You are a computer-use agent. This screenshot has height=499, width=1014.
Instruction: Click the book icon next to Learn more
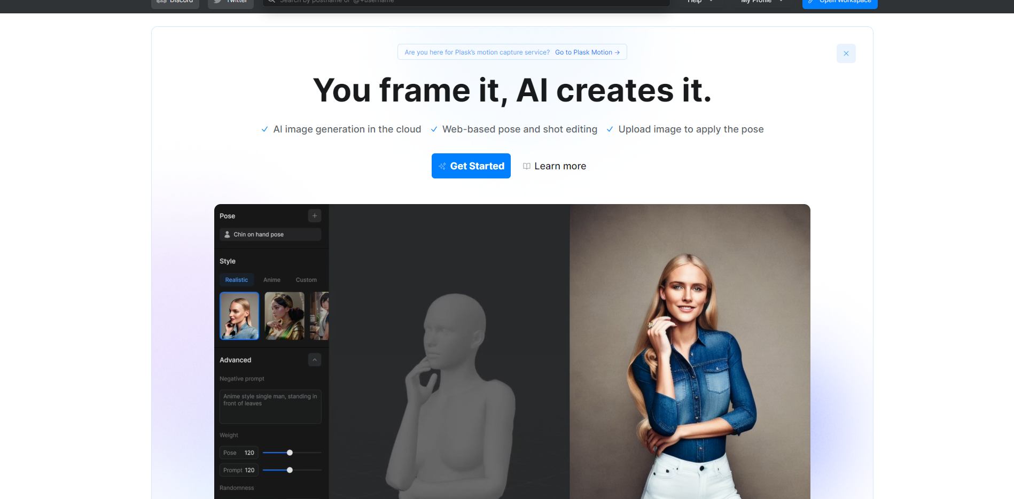(x=527, y=166)
